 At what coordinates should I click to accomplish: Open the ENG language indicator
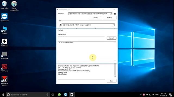[157, 95]
